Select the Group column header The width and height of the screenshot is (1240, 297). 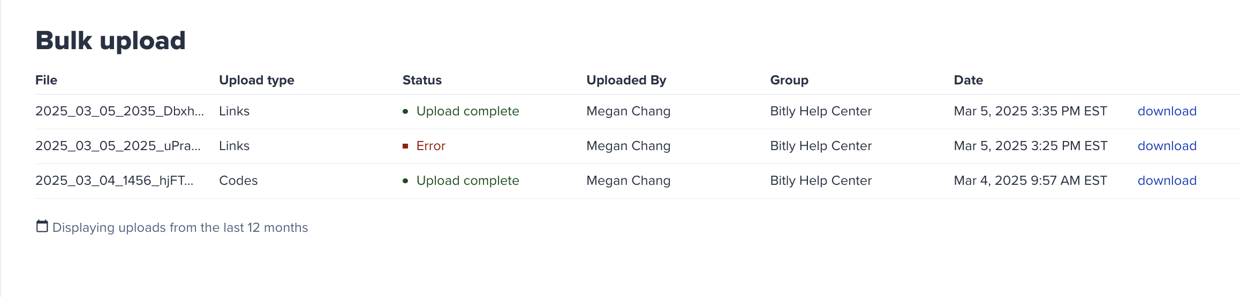coord(789,80)
